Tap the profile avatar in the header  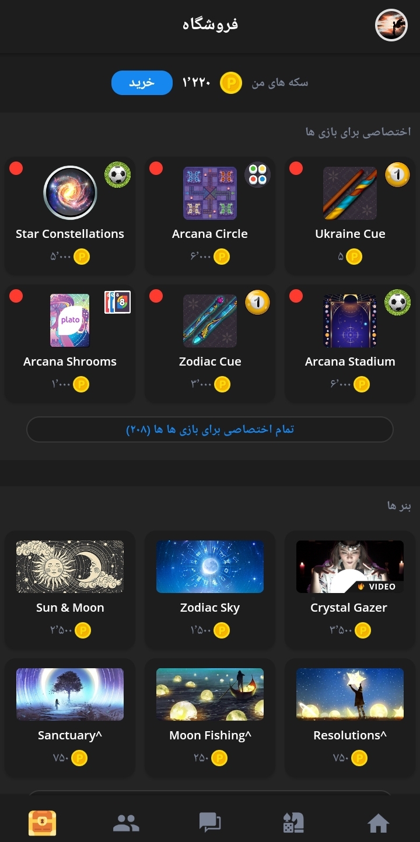click(391, 25)
